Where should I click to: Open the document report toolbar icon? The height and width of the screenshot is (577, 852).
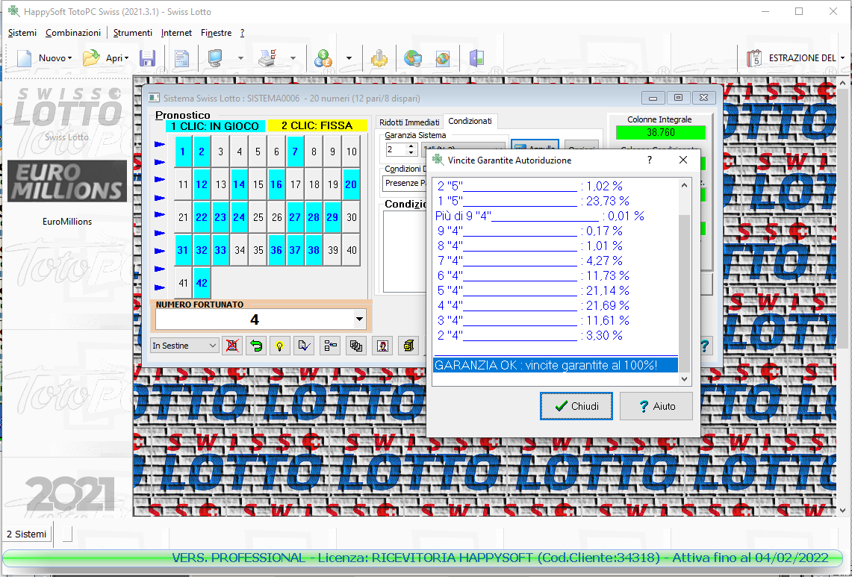coord(181,58)
